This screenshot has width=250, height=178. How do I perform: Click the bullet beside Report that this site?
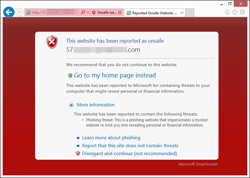pos(78,146)
